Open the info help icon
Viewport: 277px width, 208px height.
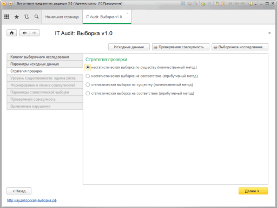[250, 3]
